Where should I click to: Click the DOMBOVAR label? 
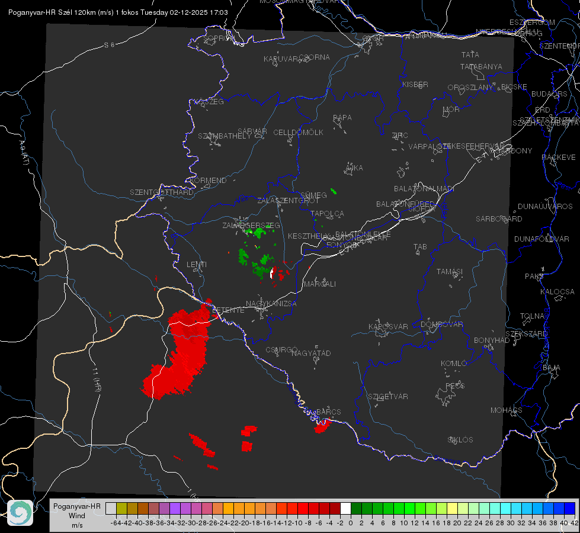pos(441,325)
